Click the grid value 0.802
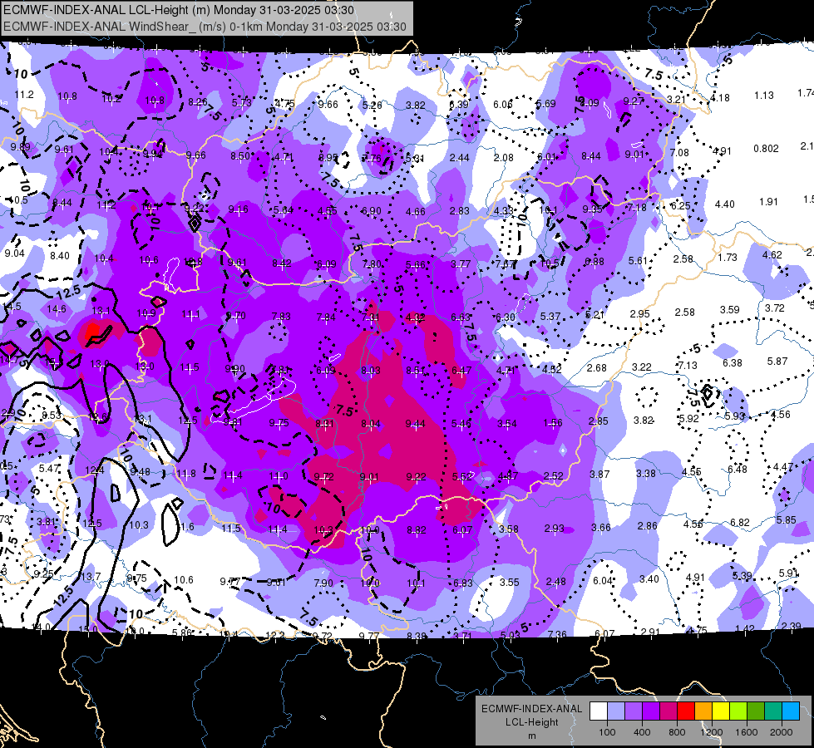 click(767, 149)
